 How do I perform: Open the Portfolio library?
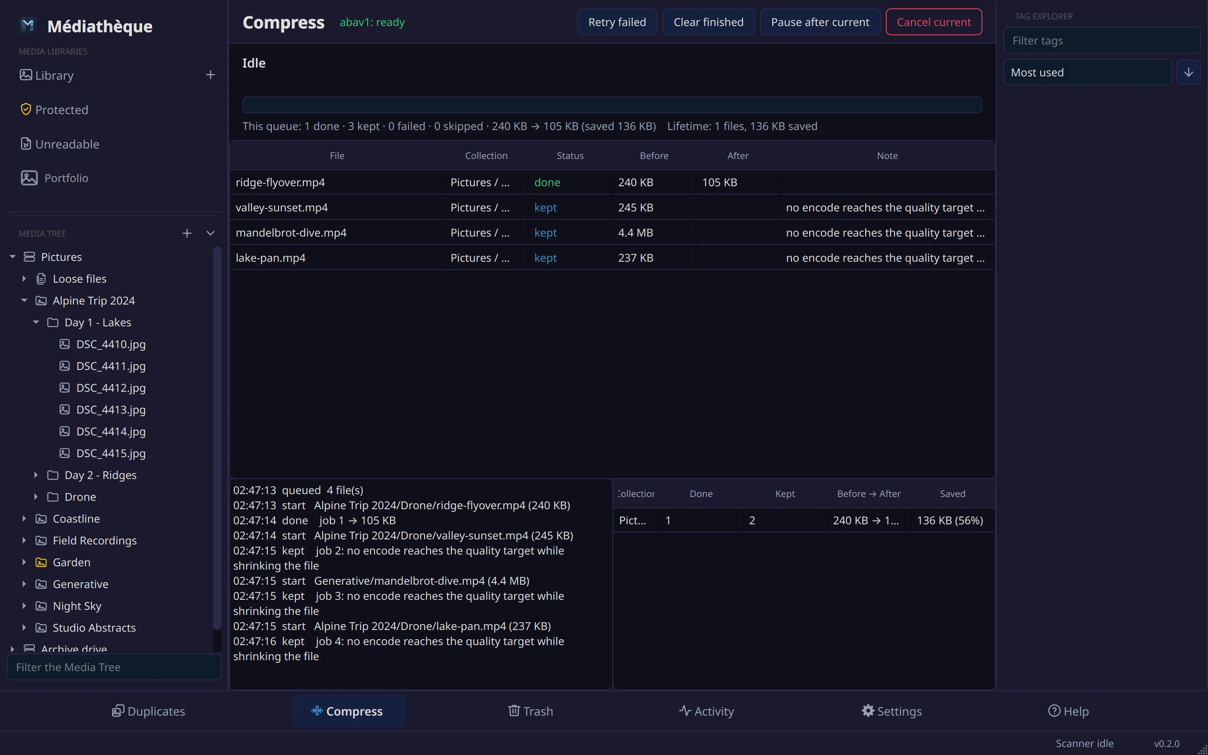click(55, 178)
